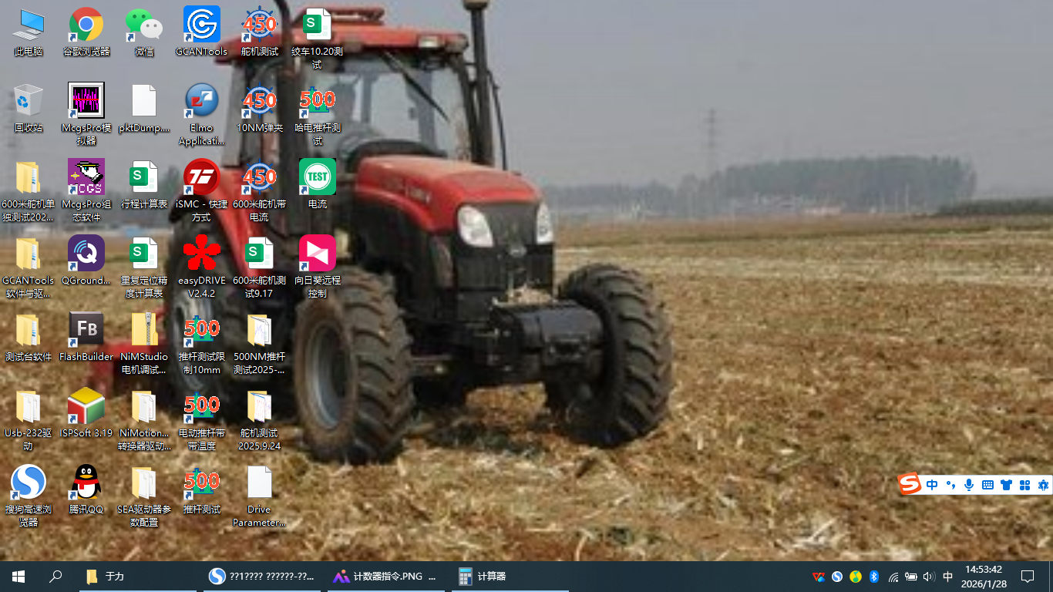
Task: Switch to the 计算器 taskbar window
Action: (x=509, y=577)
